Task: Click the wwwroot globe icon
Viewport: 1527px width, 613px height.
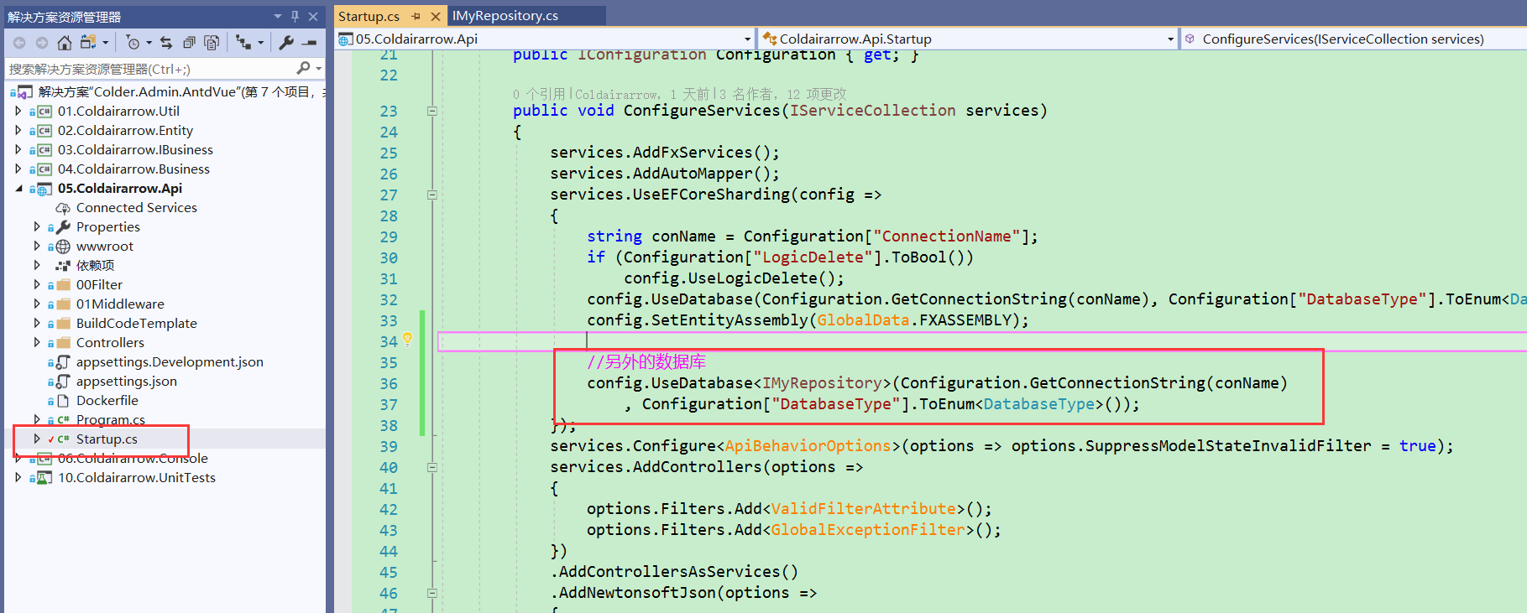Action: (x=63, y=247)
